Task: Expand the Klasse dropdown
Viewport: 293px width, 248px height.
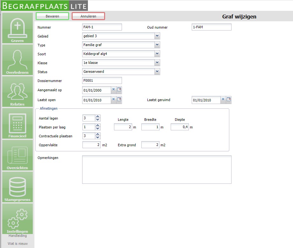Action: point(157,63)
